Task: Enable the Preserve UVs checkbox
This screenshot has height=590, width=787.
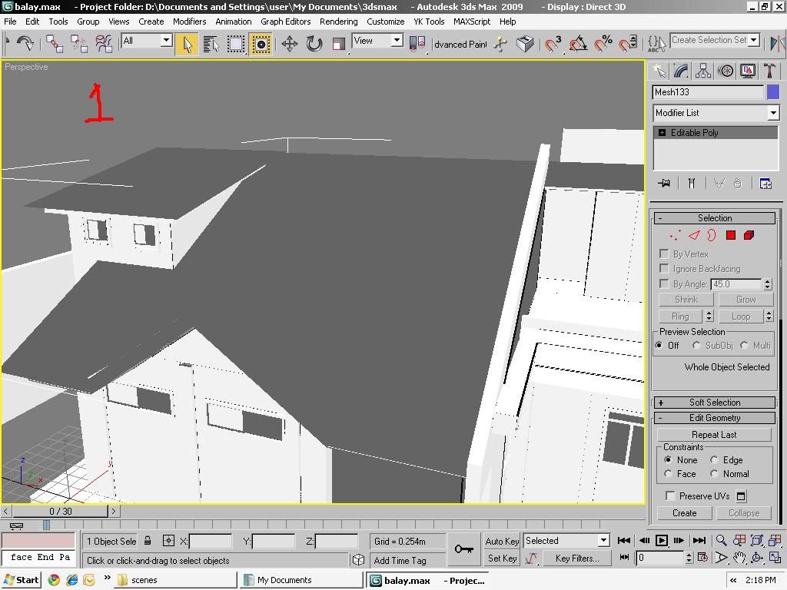Action: 670,496
